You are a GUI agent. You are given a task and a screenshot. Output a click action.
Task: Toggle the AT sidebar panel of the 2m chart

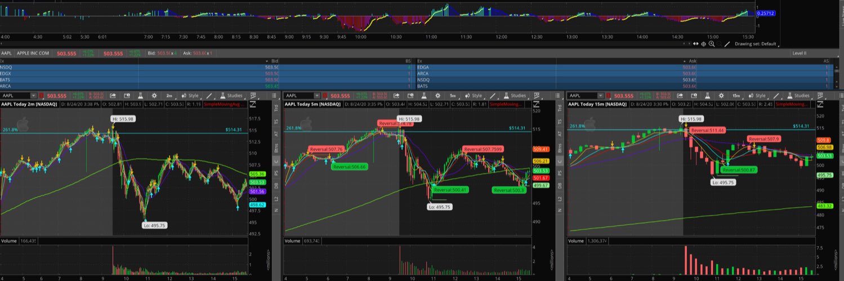[x=275, y=134]
